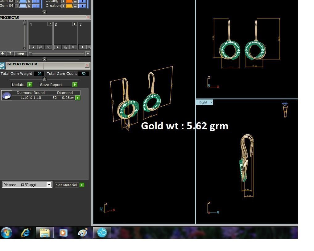The width and height of the screenshot is (314, 251).
Task: Open Paint from the taskbar
Action: pos(83,233)
